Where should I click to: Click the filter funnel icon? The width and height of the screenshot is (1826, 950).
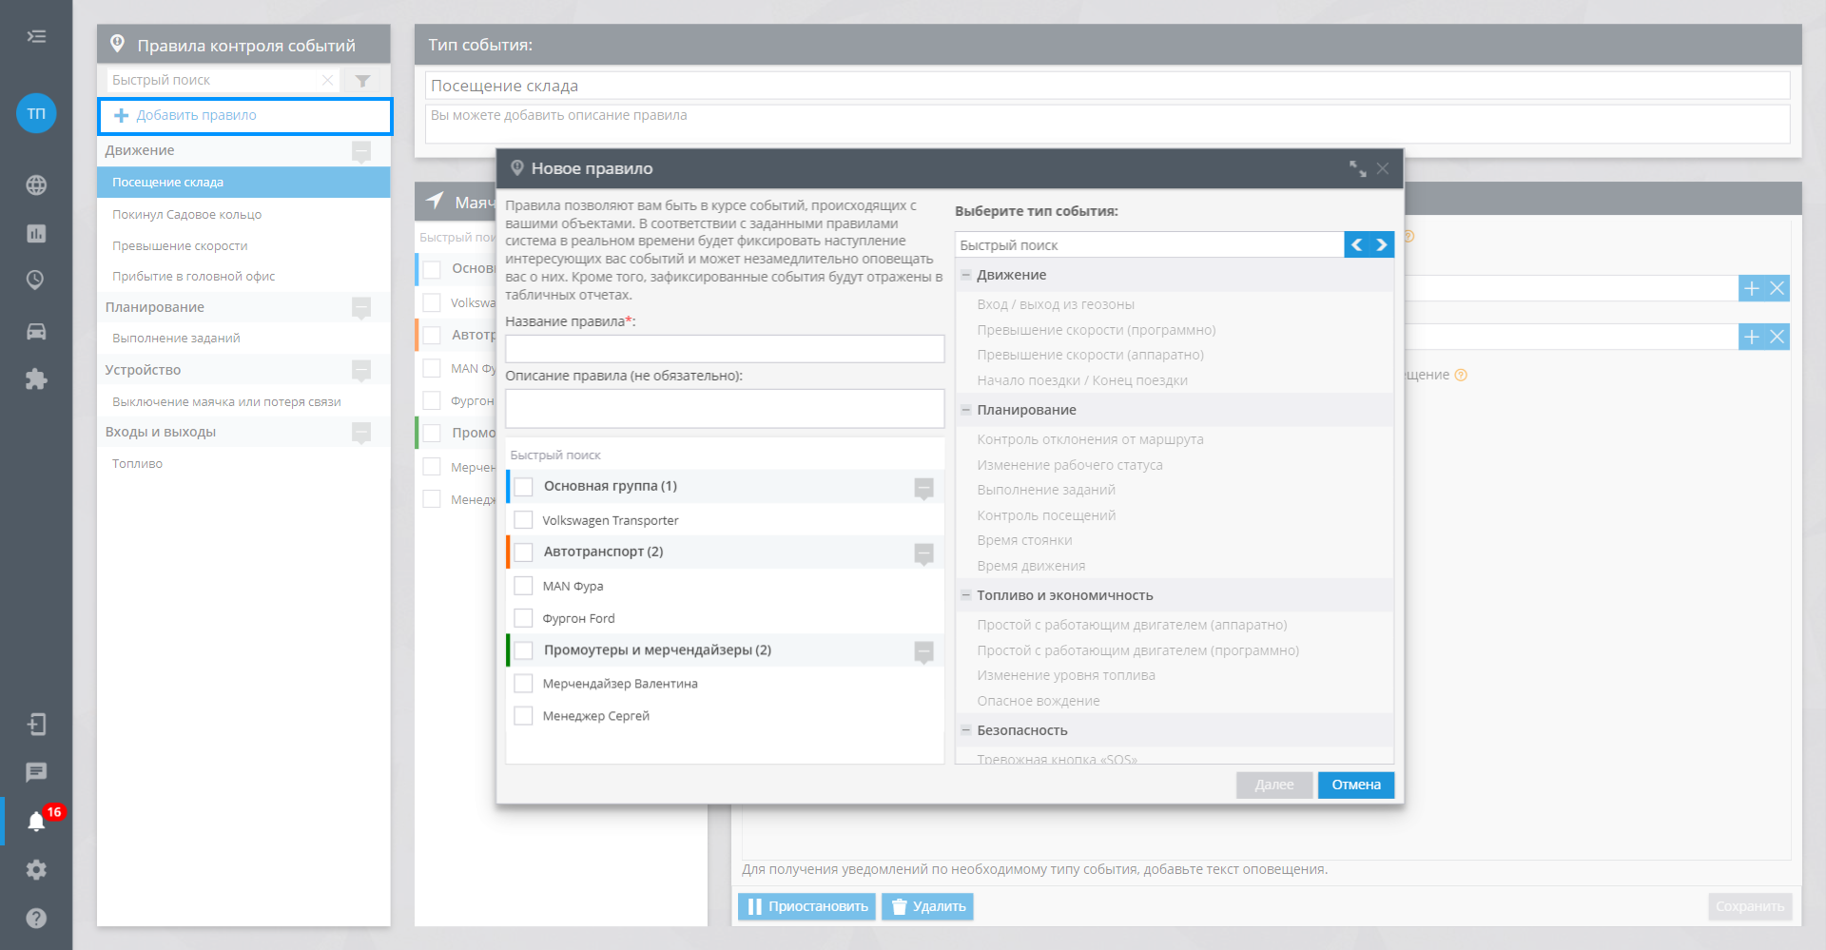(x=362, y=81)
